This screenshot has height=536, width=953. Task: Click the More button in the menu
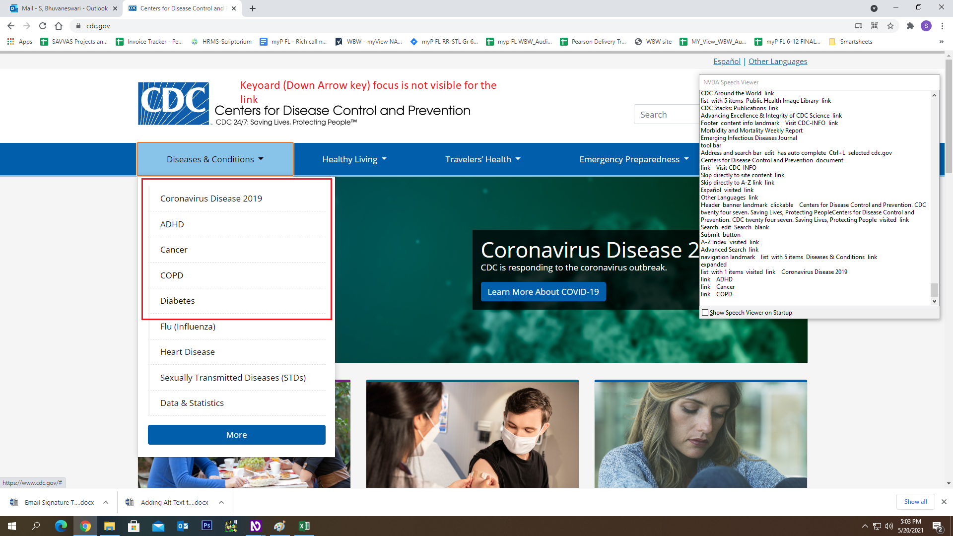[237, 435]
